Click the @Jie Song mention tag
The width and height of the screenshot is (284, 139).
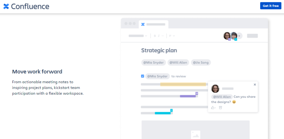(201, 62)
